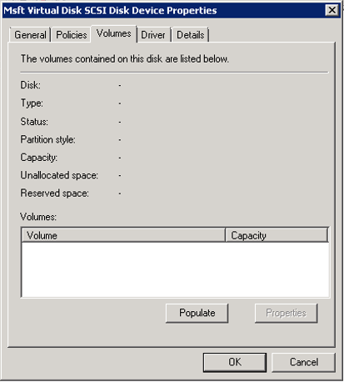Confirm with the OK button
Screen dimensions: 344x382
click(235, 362)
